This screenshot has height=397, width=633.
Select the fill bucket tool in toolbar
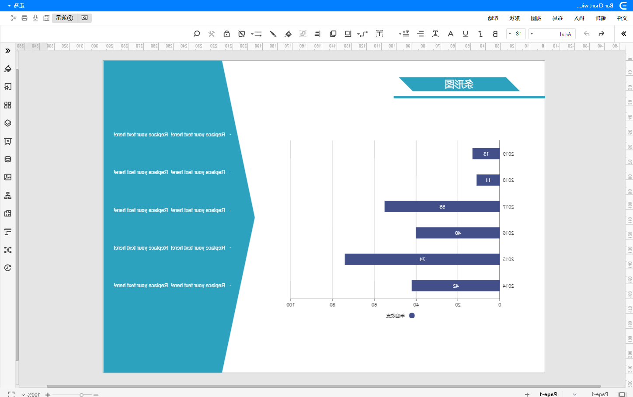pyautogui.click(x=288, y=34)
